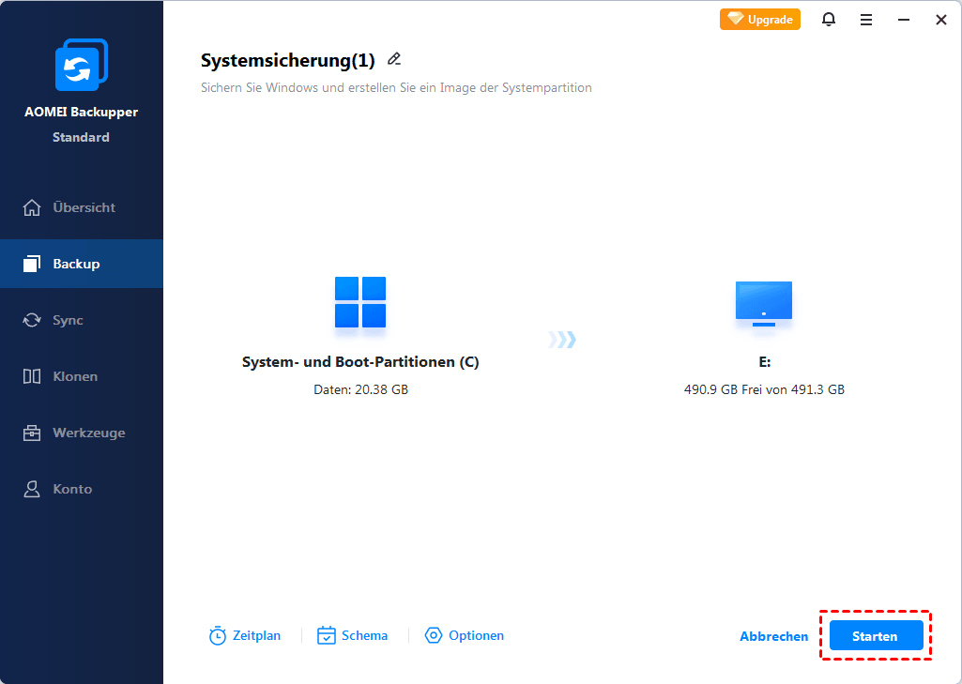The image size is (962, 684).
Task: Open Optionen backup options
Action: (465, 636)
